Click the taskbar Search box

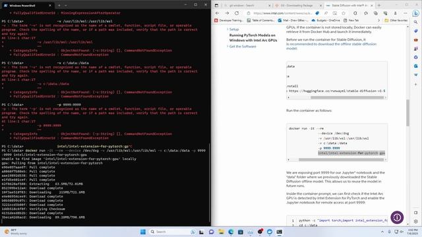(x=172, y=232)
